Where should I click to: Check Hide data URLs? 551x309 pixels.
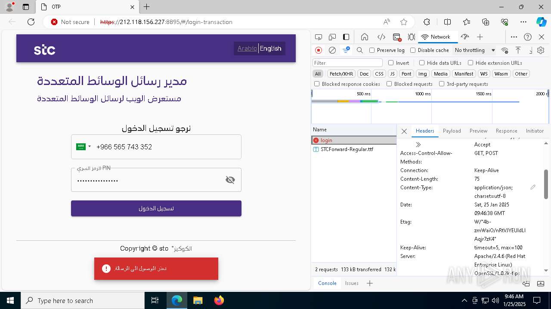click(x=422, y=63)
